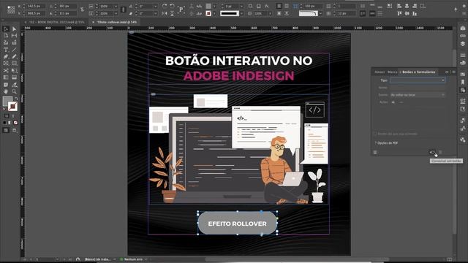The width and height of the screenshot is (468, 263).
Task: Switch to the Botões e formulários tab
Action: 418,72
